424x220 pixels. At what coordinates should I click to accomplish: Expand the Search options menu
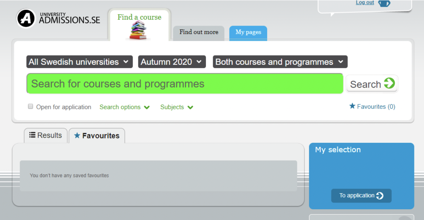[124, 107]
